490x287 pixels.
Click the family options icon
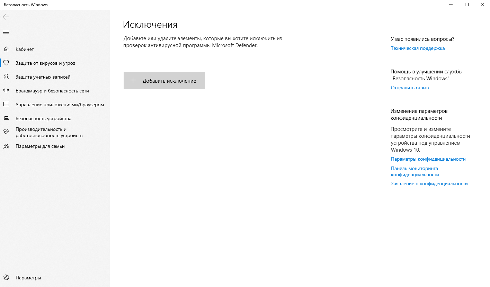click(6, 146)
